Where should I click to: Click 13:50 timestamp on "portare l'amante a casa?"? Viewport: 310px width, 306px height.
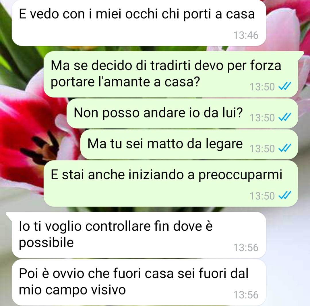[x=262, y=87]
